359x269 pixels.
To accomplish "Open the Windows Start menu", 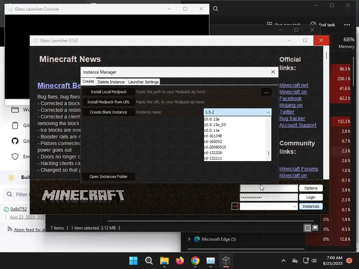I will 133,261.
